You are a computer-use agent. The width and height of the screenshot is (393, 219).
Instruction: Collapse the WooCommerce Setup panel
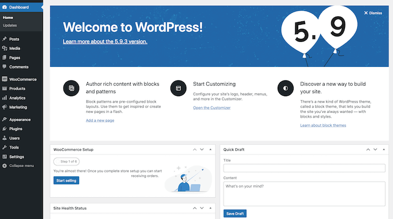click(210, 149)
